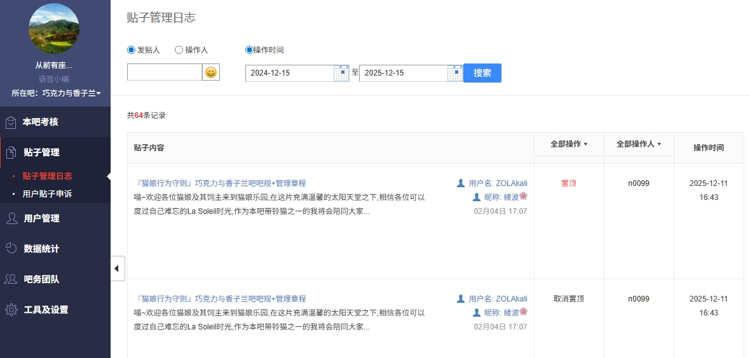Select the 操作时间 radio button
This screenshot has width=750, height=358.
pos(249,50)
